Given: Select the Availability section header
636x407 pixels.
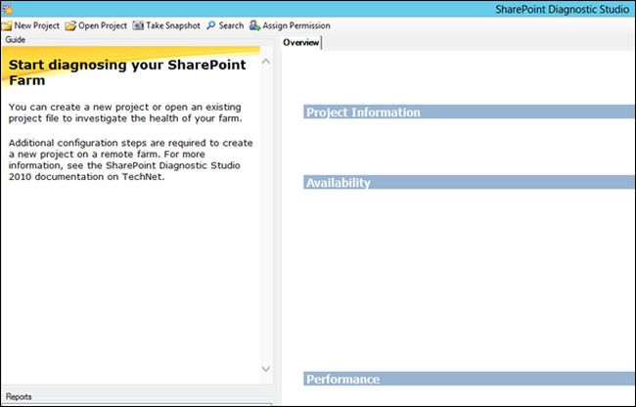Looking at the screenshot, I should coord(470,182).
